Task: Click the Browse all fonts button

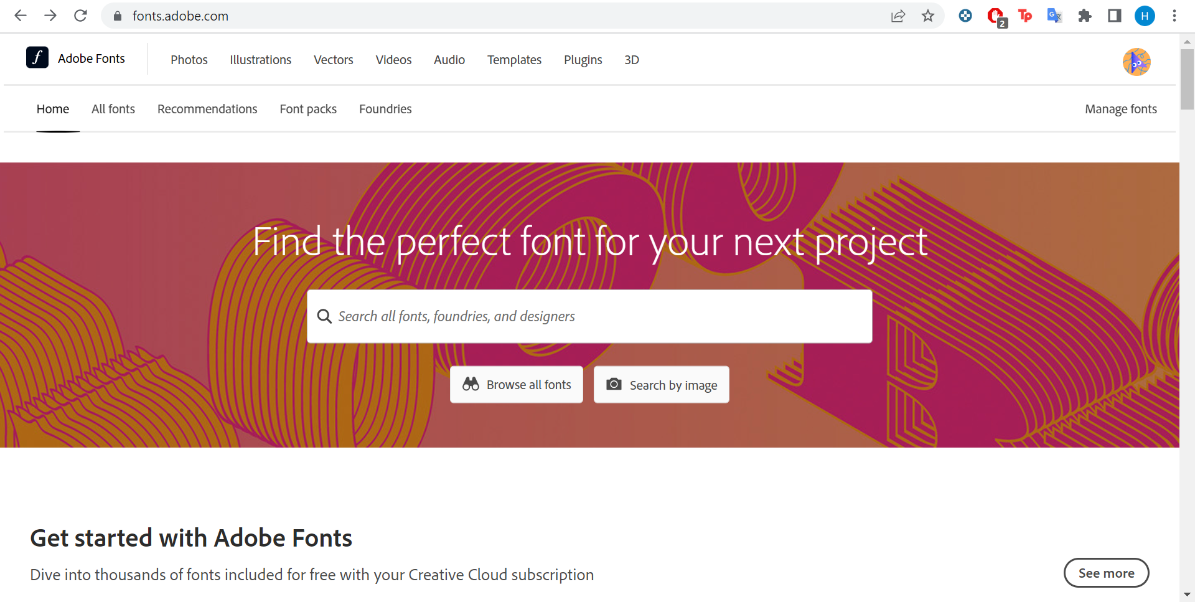Action: click(x=517, y=385)
